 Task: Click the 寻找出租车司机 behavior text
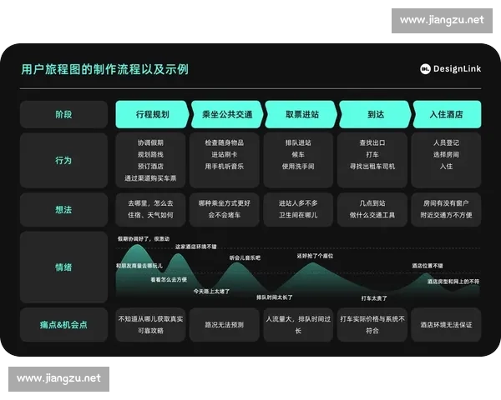click(372, 166)
